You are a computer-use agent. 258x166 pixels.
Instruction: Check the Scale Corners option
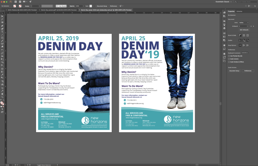[x=229, y=59]
